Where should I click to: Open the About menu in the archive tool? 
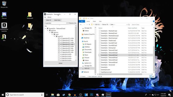click(49, 17)
